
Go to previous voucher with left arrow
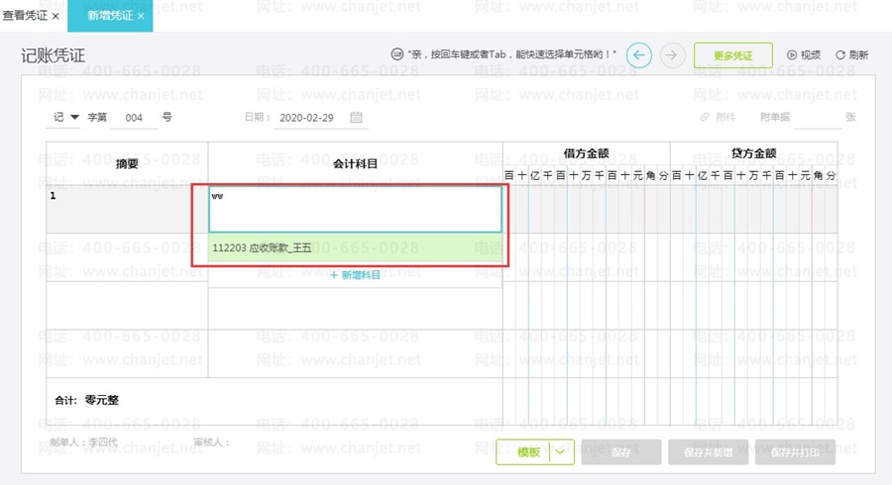(x=639, y=55)
